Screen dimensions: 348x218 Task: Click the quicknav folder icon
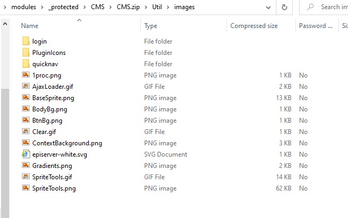(x=26, y=64)
